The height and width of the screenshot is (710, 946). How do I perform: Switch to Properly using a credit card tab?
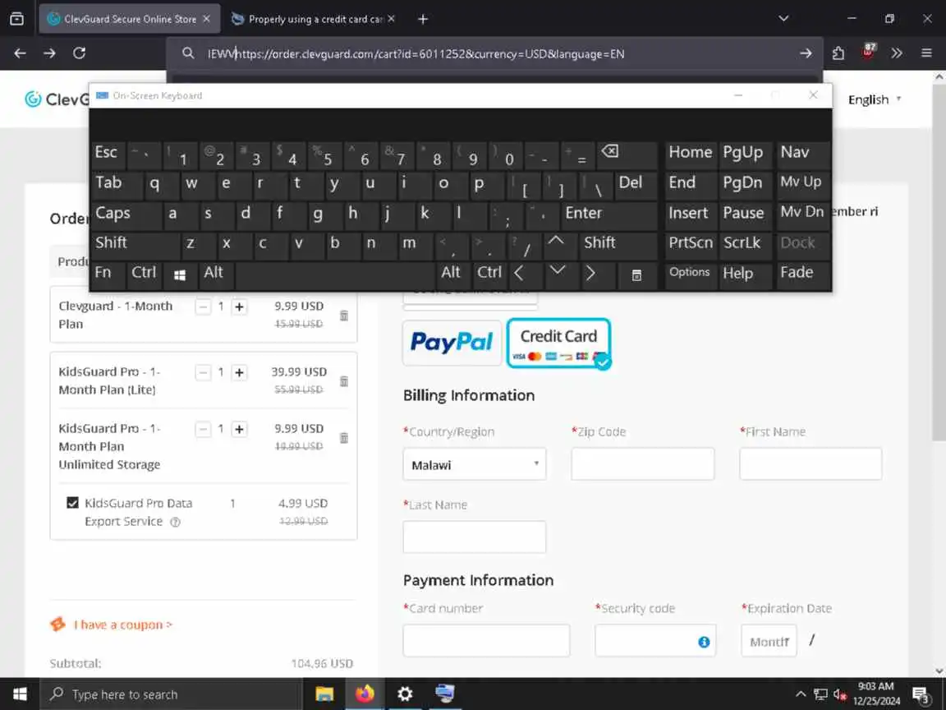pos(314,20)
